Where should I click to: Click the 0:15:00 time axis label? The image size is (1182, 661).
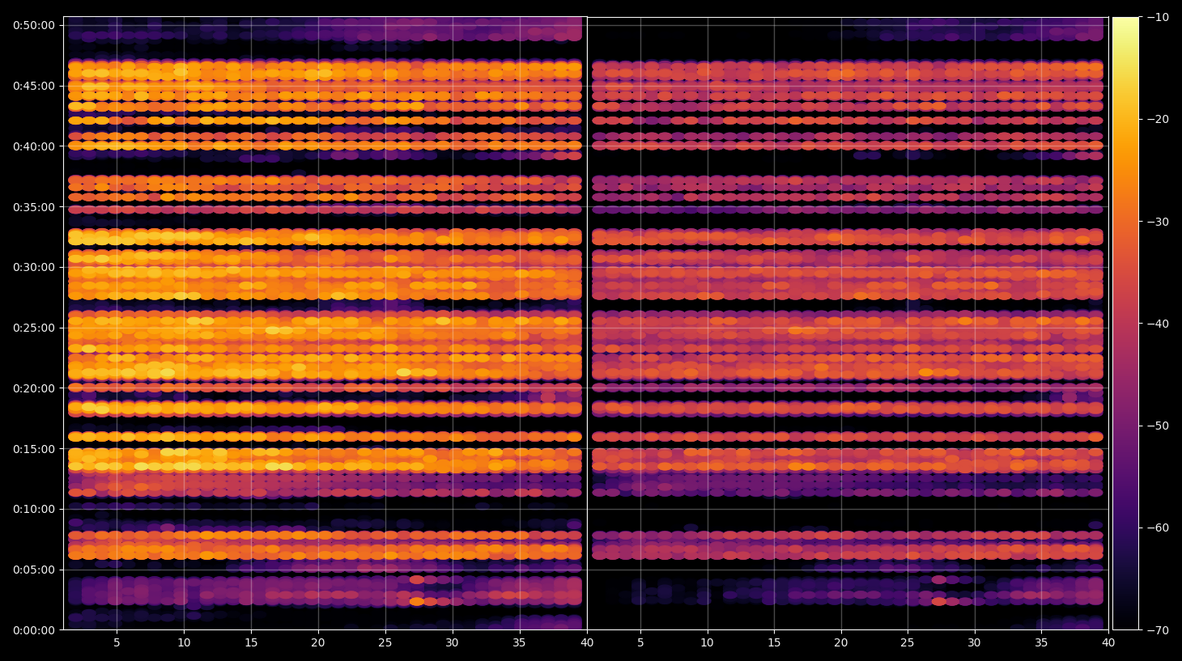34,449
